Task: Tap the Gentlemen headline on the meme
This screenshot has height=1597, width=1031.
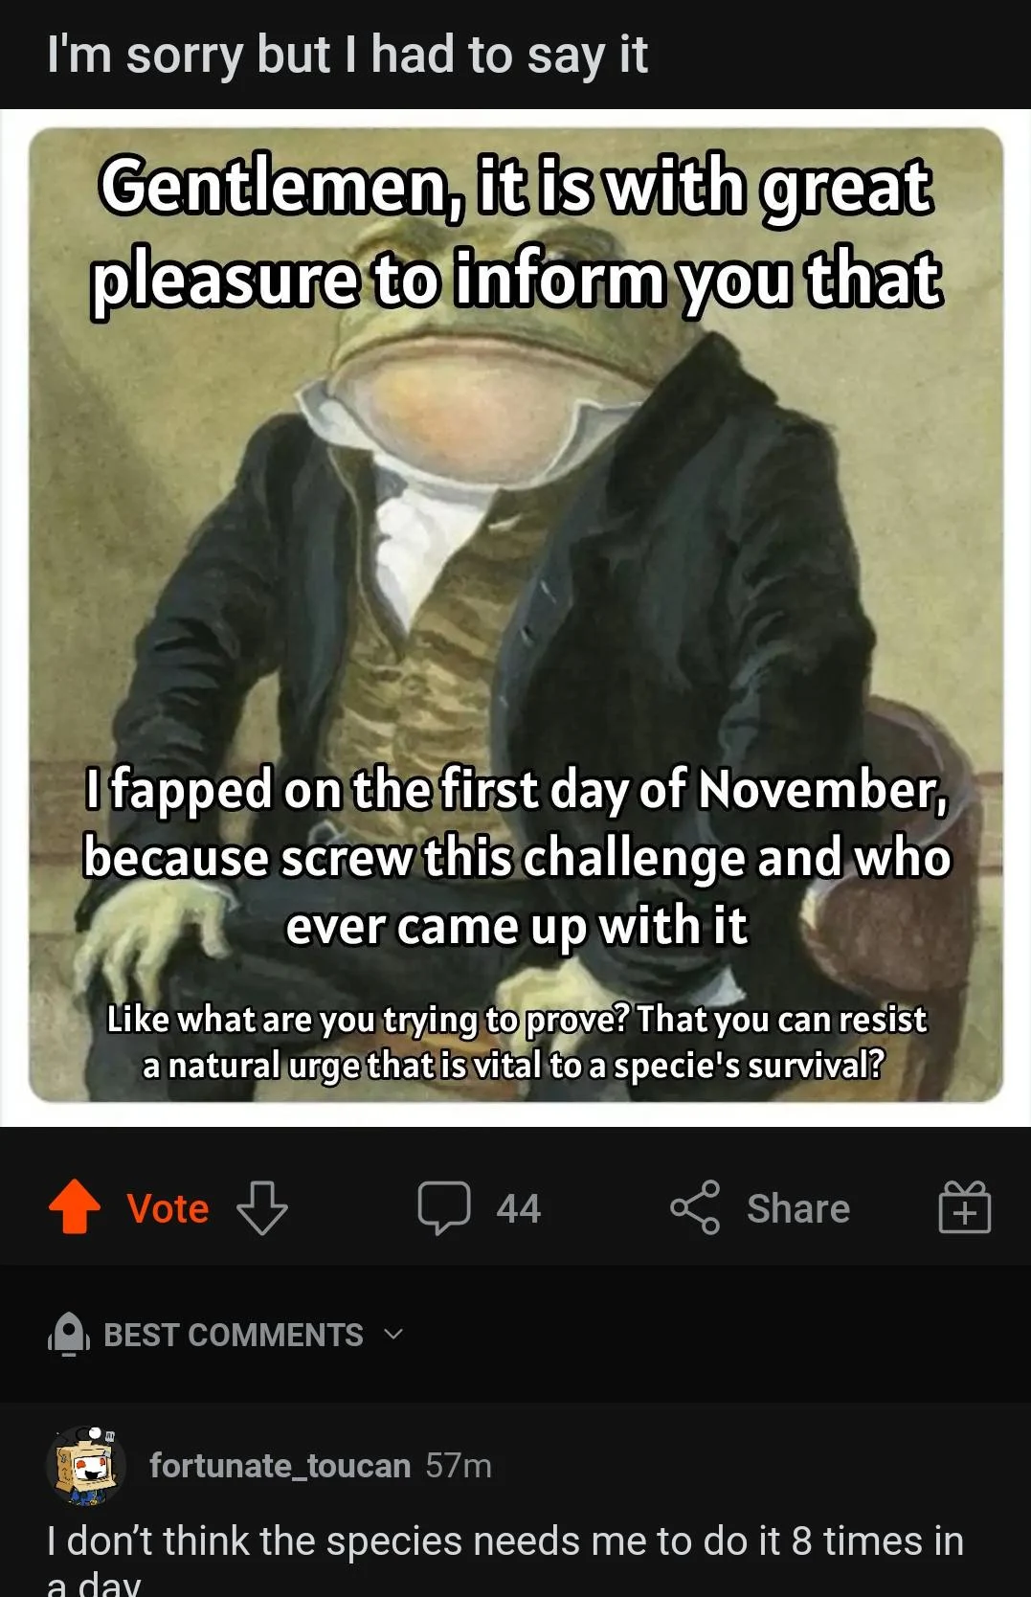Action: pos(516,233)
